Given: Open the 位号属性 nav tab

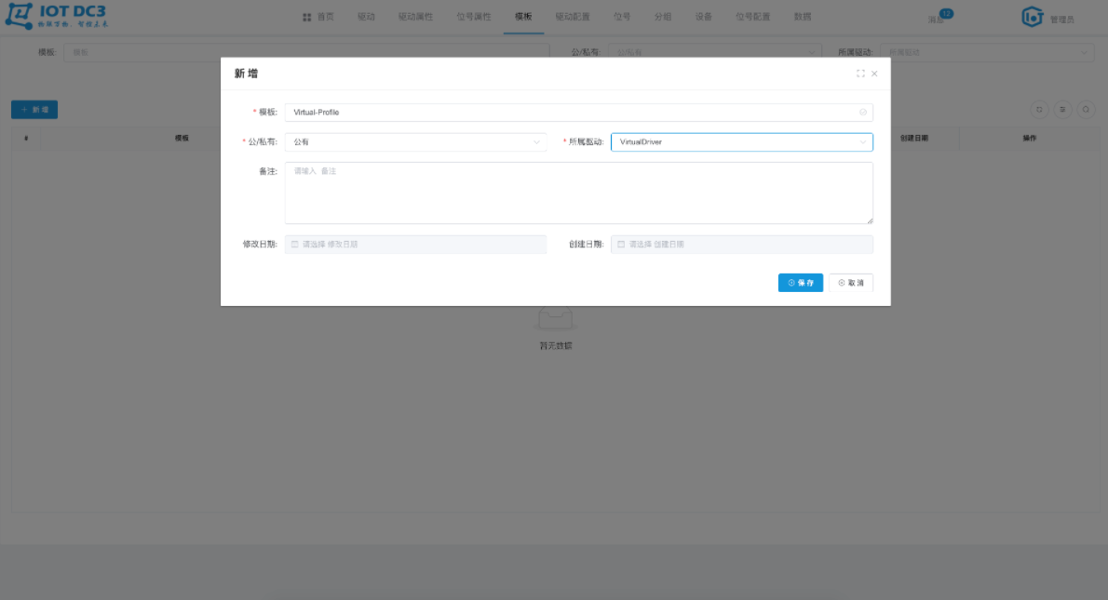Looking at the screenshot, I should coord(473,17).
